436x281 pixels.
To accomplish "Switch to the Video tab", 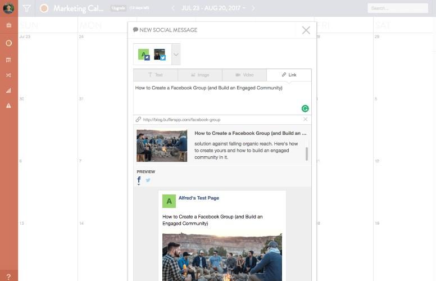I will [x=244, y=75].
